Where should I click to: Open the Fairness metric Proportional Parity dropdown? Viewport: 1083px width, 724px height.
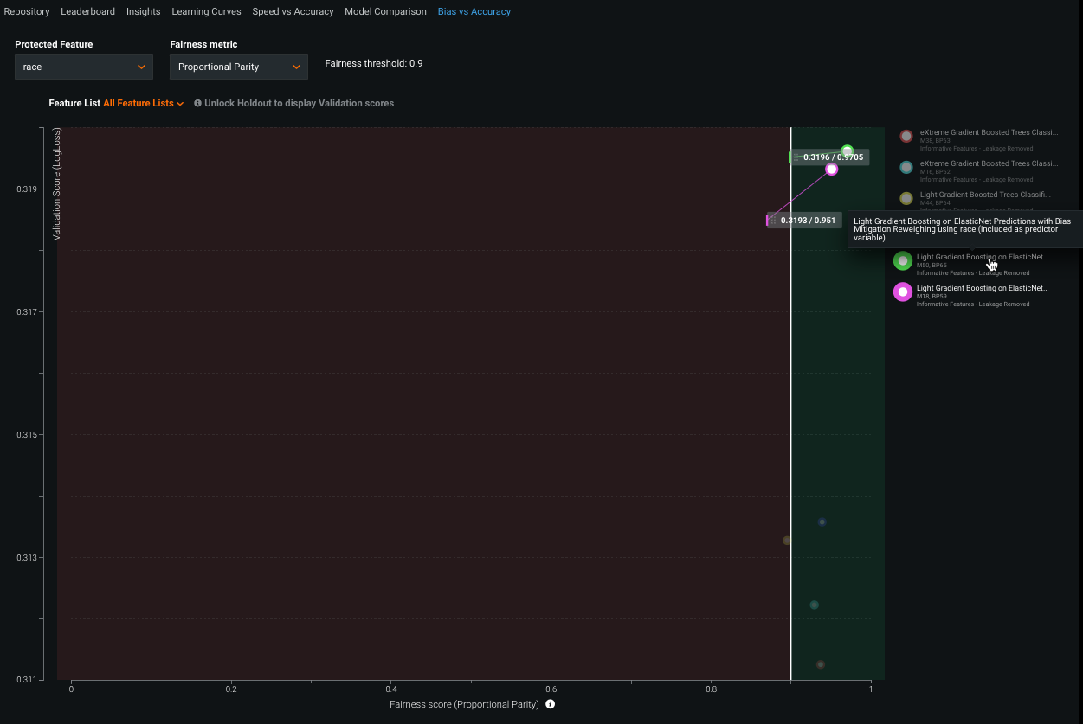click(x=238, y=67)
